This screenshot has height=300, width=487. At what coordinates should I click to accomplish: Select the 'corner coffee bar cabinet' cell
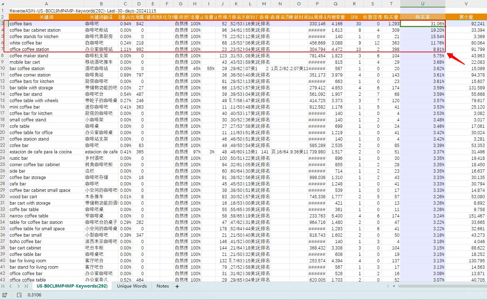tap(46, 164)
